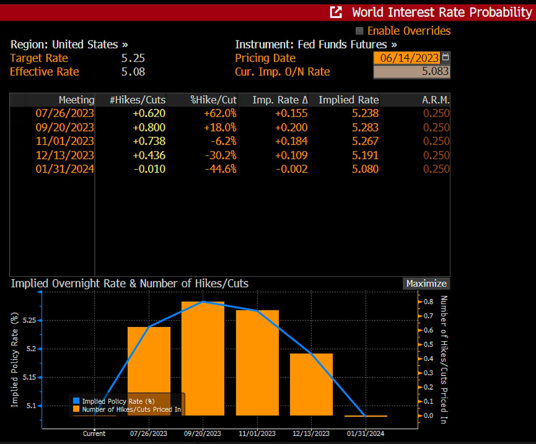Click the %Hike/Cut column header
Viewport: 536px width, 444px height.
pos(213,100)
